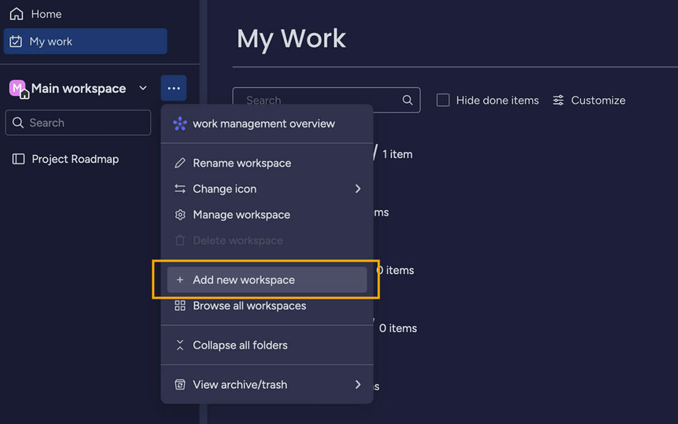Click the Customize button
This screenshot has height=424, width=678.
(589, 101)
